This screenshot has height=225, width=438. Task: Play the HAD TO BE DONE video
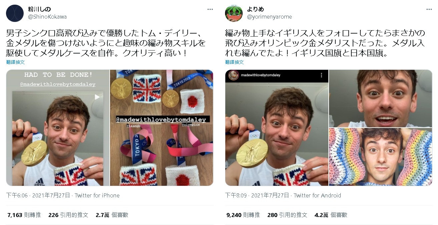[97, 97]
